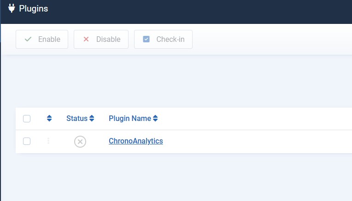Sort table by Status column header
352x201 pixels.
pos(76,119)
